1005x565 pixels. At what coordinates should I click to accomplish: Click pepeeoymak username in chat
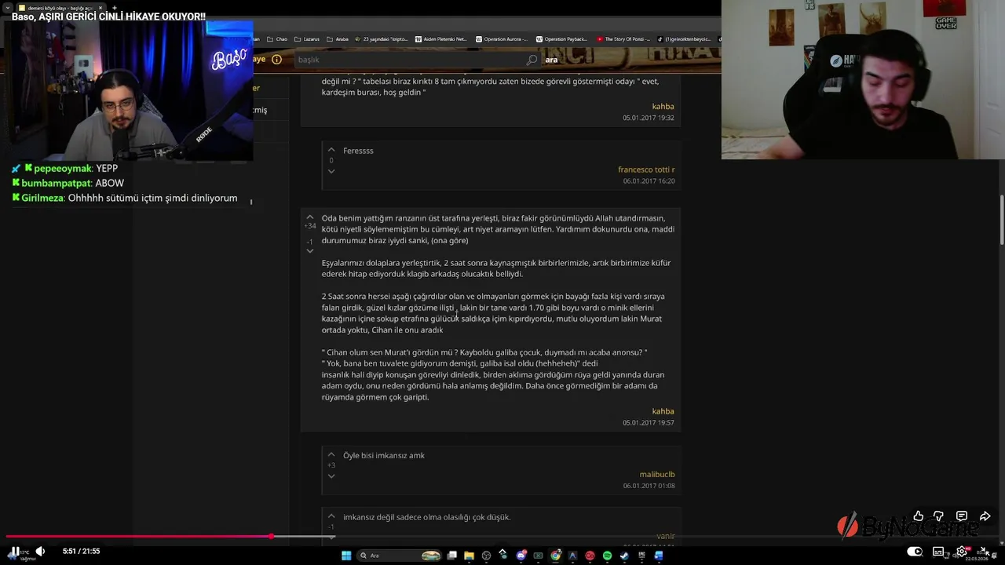click(63, 169)
